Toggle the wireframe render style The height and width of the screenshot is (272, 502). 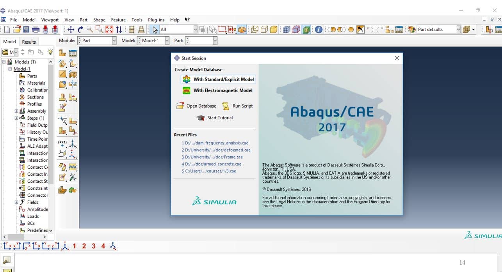point(255,30)
